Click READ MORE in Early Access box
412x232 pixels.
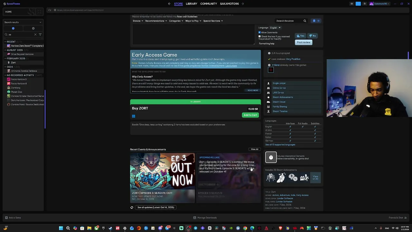[x=253, y=91]
